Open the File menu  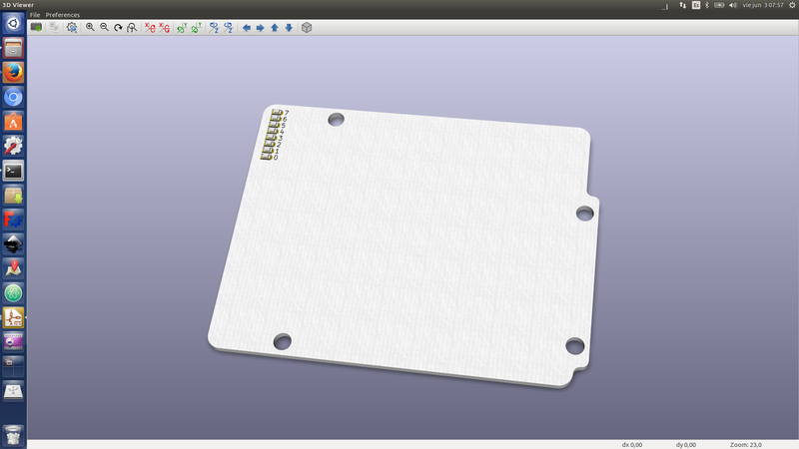[35, 15]
